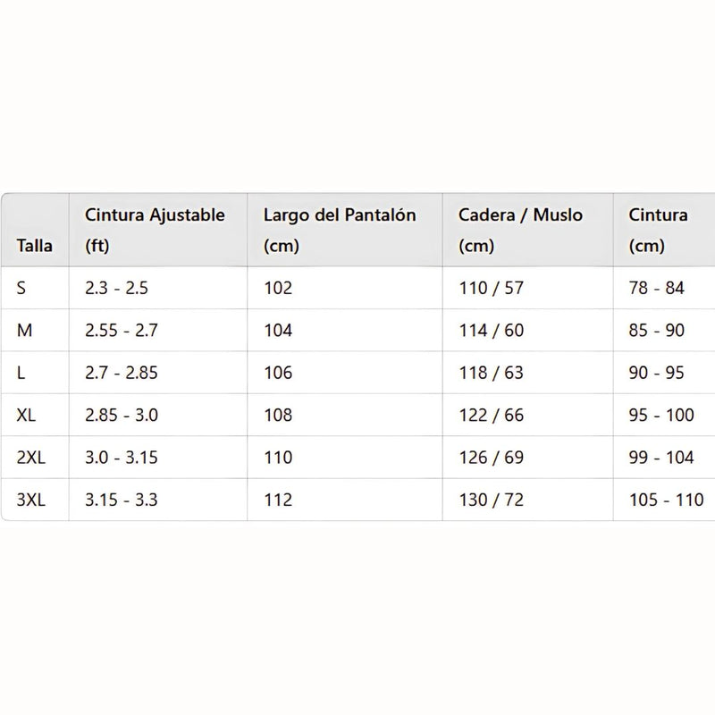This screenshot has width=715, height=715.
Task: Click the 2.55 - 2.7 adjustable waist cell
Action: (x=122, y=331)
